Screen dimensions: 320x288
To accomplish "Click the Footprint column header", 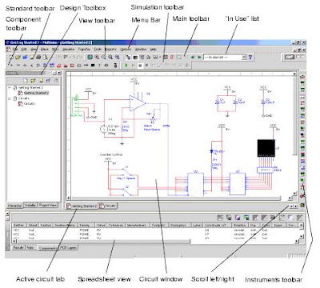I will (x=158, y=226).
